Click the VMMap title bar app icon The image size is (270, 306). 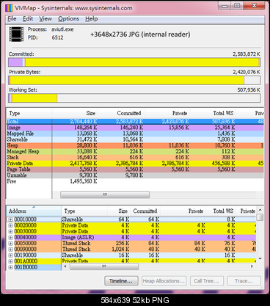(x=9, y=8)
